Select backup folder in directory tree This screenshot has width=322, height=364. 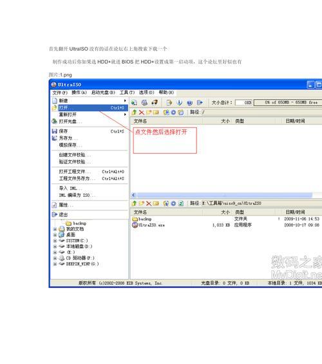click(x=76, y=223)
